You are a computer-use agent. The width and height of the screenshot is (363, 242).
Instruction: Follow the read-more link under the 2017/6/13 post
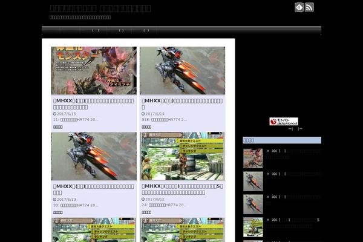click(58, 212)
